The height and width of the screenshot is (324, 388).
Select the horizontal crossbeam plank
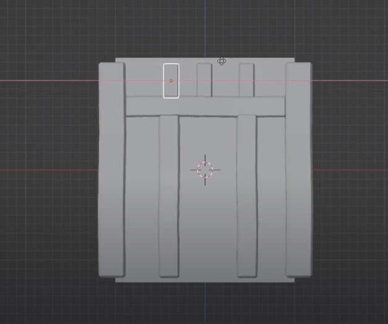(x=205, y=106)
